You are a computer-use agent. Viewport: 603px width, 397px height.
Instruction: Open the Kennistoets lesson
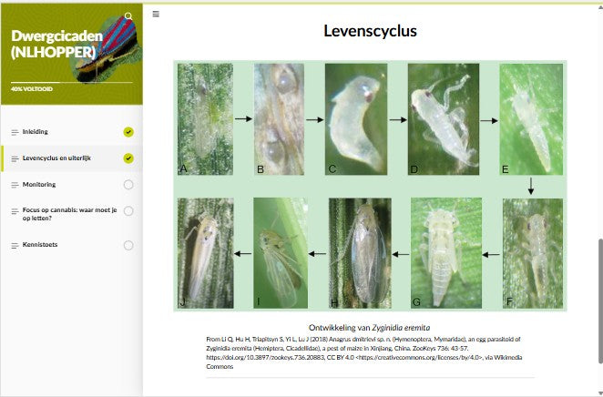pyautogui.click(x=42, y=245)
